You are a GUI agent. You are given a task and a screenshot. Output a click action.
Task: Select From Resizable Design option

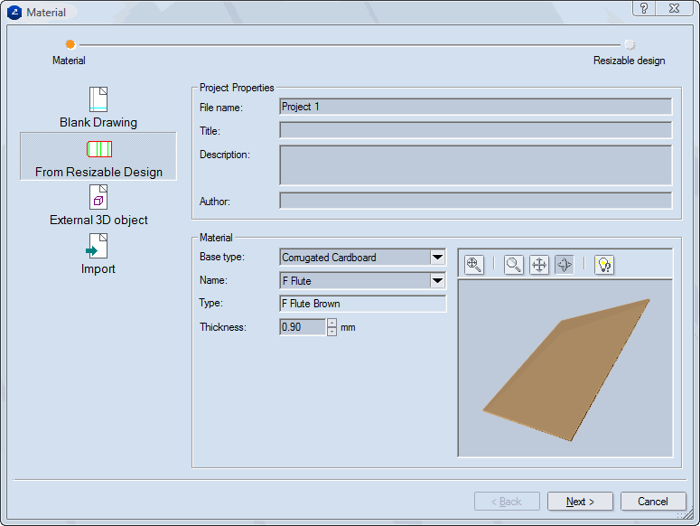98,157
